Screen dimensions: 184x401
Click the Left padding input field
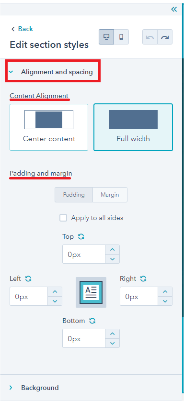[x=29, y=296]
